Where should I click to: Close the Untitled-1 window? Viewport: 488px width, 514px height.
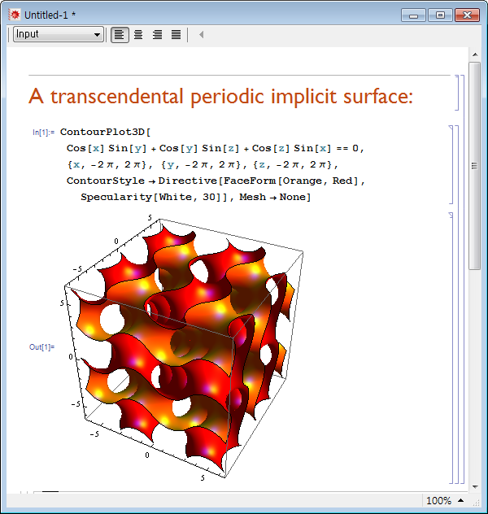(x=468, y=15)
